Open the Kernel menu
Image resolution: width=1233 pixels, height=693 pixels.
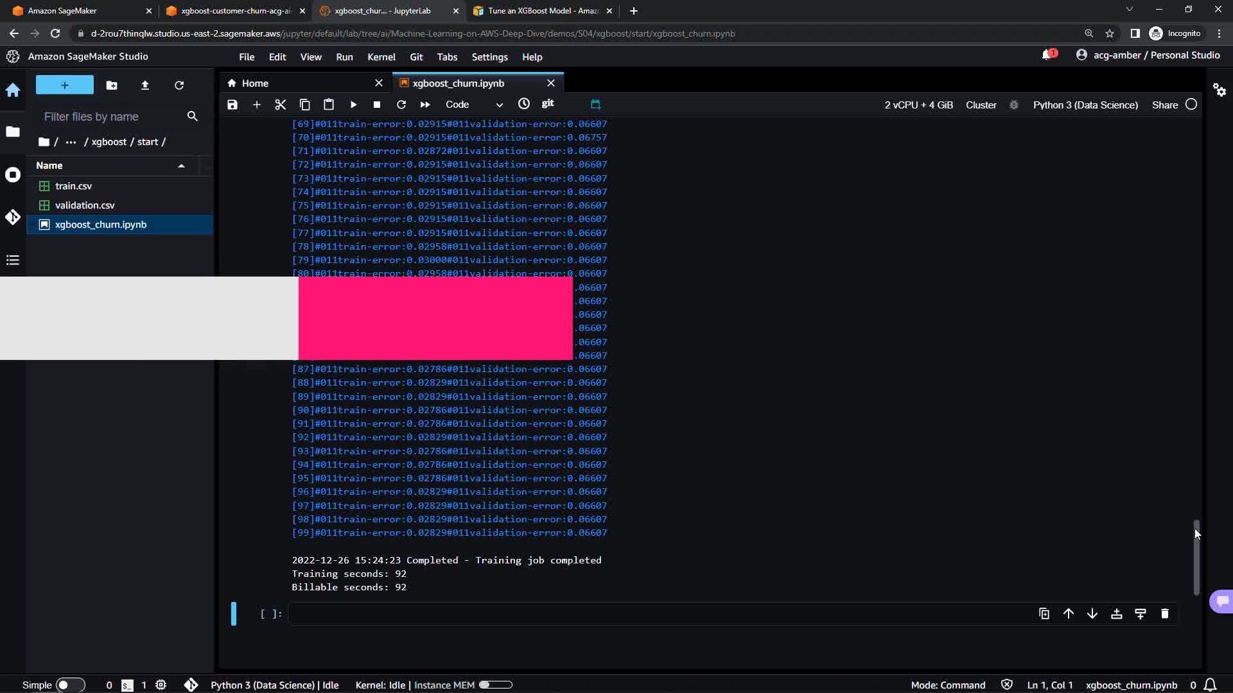(381, 57)
